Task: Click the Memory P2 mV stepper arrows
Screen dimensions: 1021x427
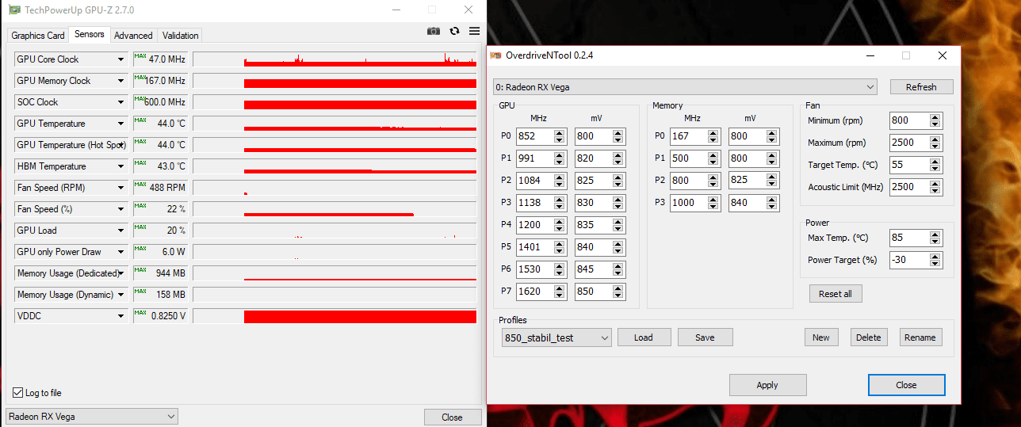Action: pyautogui.click(x=772, y=181)
